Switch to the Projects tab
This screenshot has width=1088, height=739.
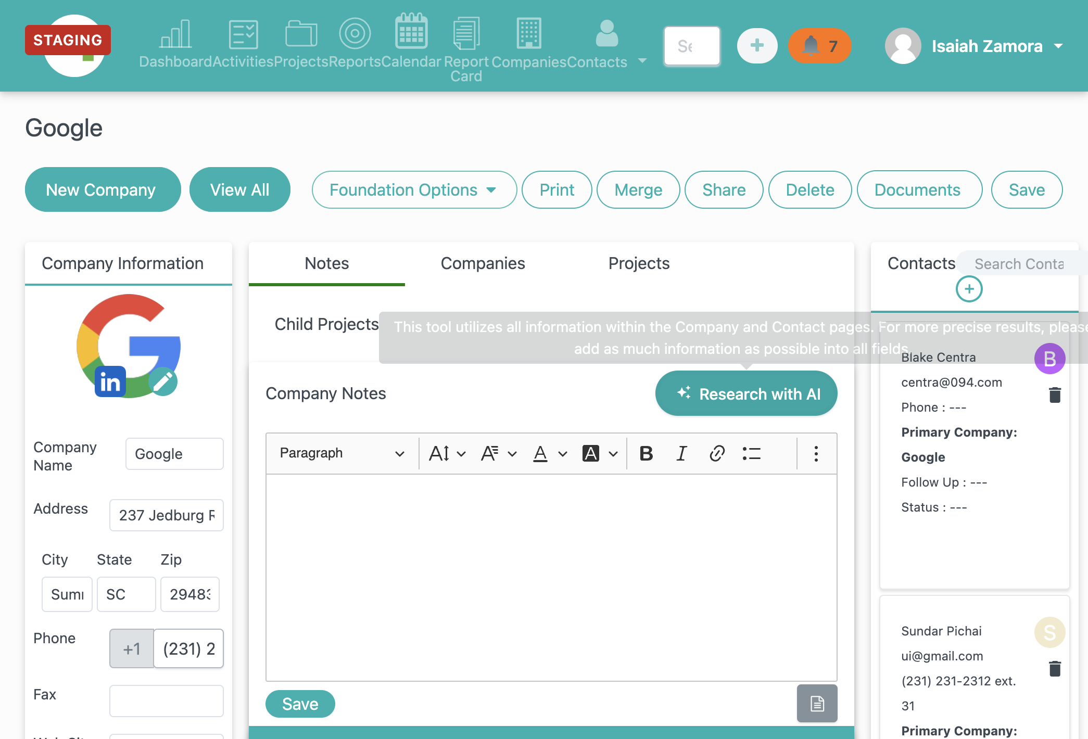coord(639,263)
